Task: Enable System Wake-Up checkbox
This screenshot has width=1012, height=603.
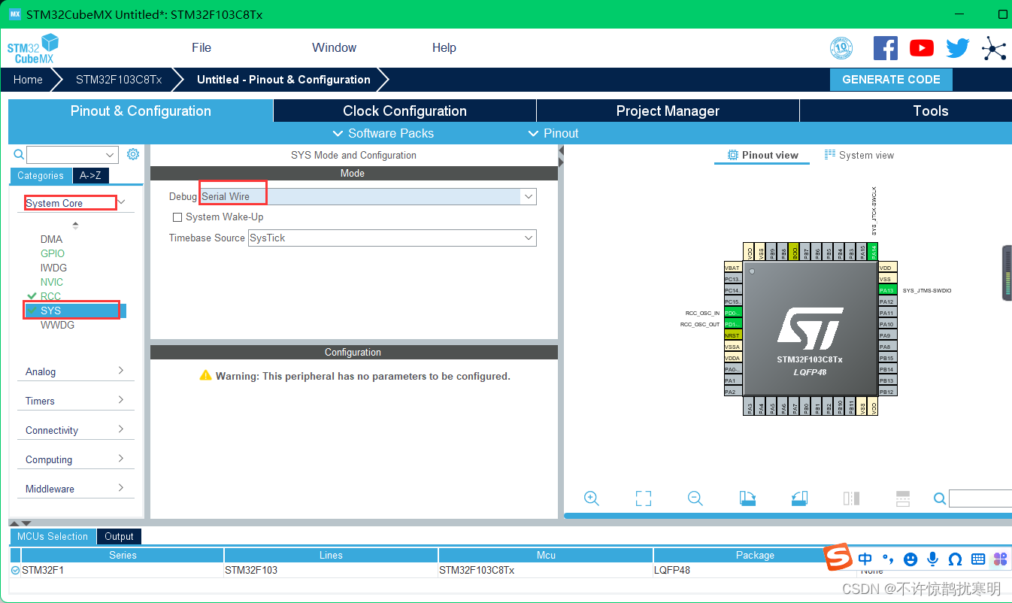Action: click(x=177, y=217)
